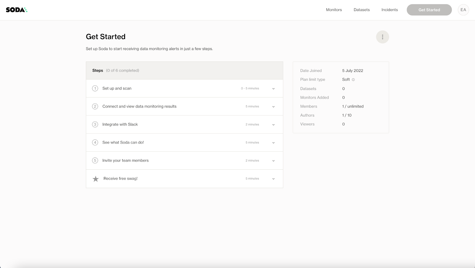
Task: Click the step 5 number circle
Action: pyautogui.click(x=95, y=161)
